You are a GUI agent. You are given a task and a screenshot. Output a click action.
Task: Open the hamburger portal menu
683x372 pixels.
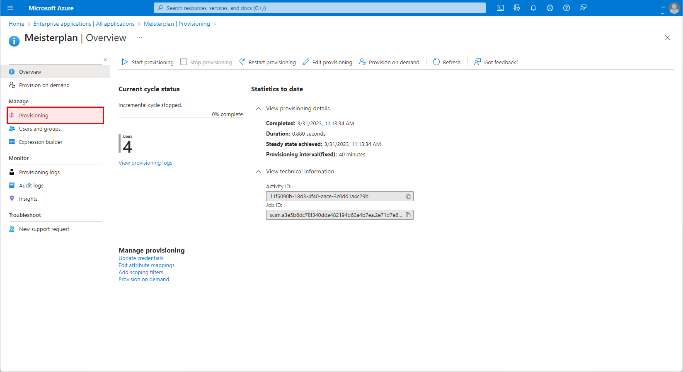[10, 8]
